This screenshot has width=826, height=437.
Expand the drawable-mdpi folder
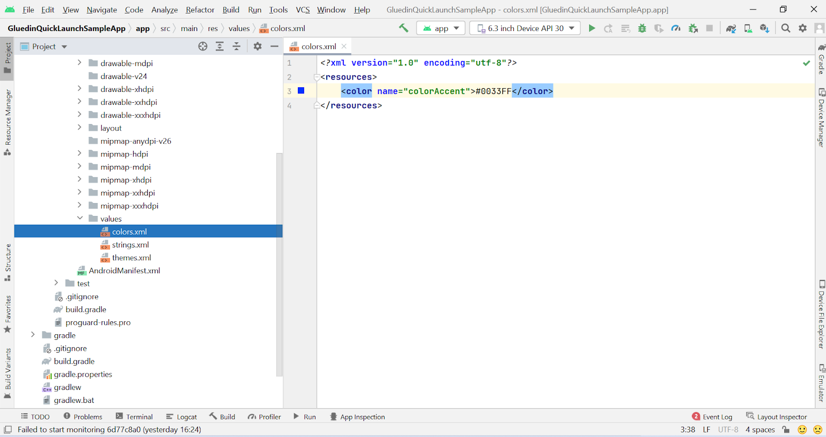[80, 63]
